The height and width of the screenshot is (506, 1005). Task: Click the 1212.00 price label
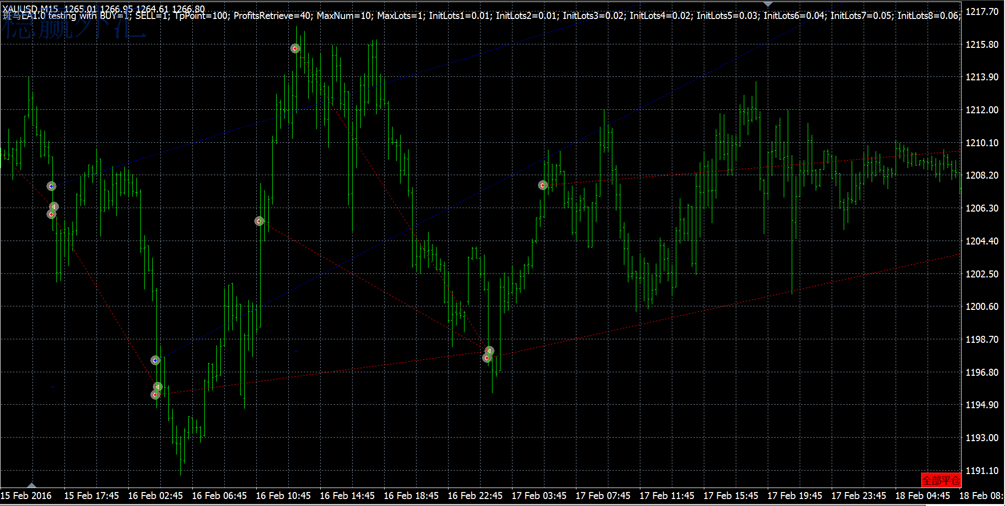(x=982, y=110)
